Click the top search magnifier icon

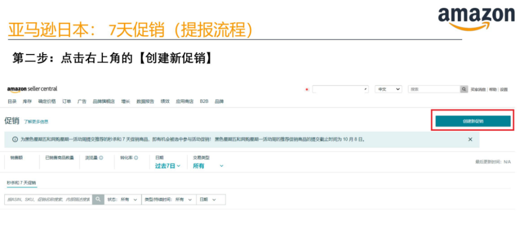pyautogui.click(x=464, y=89)
